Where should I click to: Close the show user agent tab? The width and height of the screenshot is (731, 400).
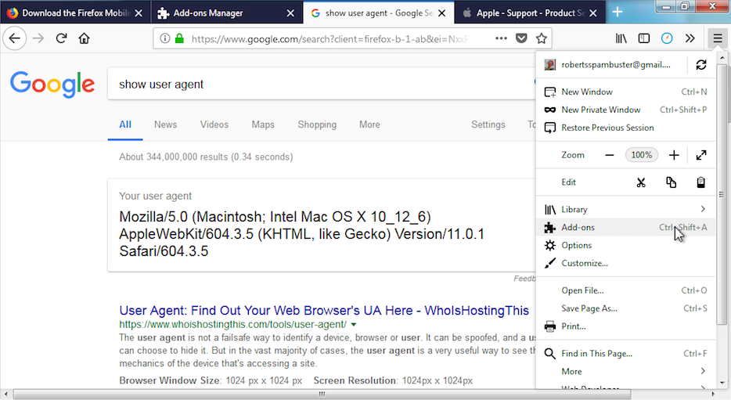442,13
